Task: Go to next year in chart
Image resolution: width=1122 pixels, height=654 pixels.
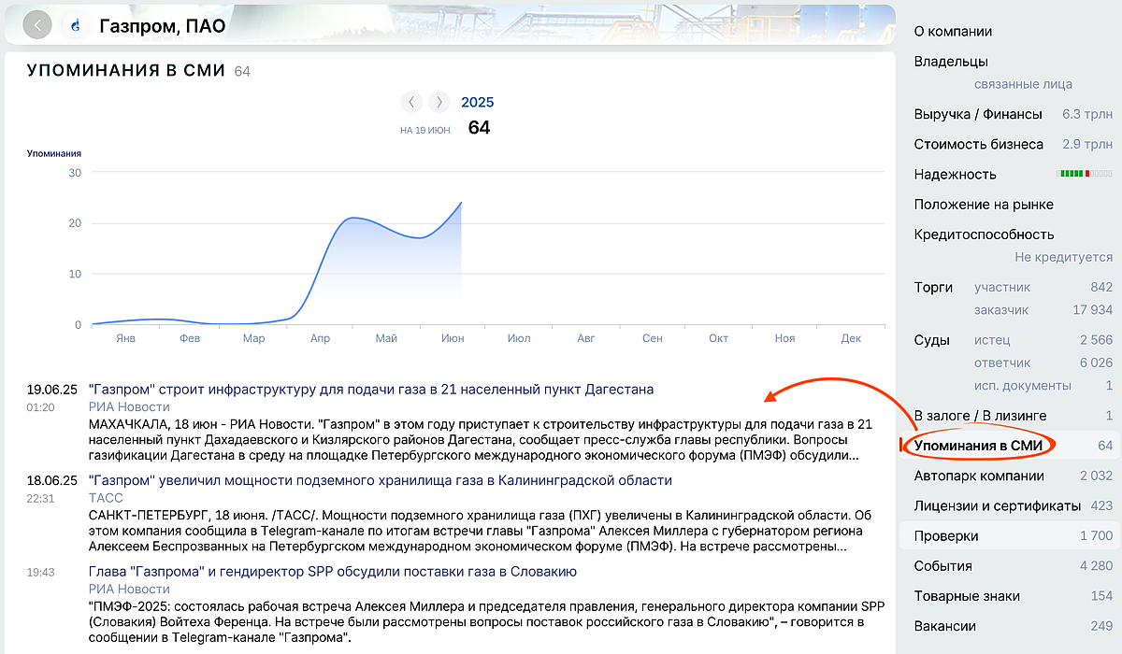Action: pyautogui.click(x=439, y=102)
